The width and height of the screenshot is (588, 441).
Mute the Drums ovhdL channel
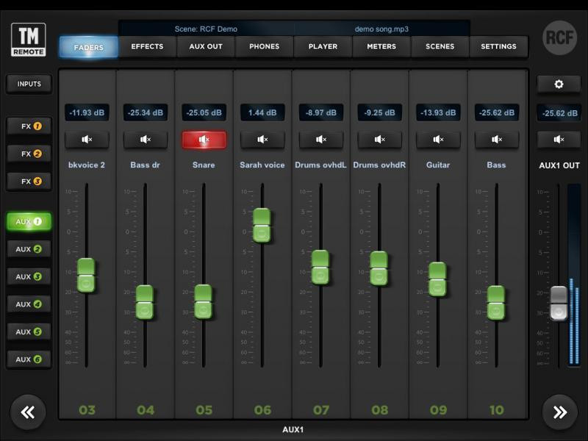[x=321, y=139]
